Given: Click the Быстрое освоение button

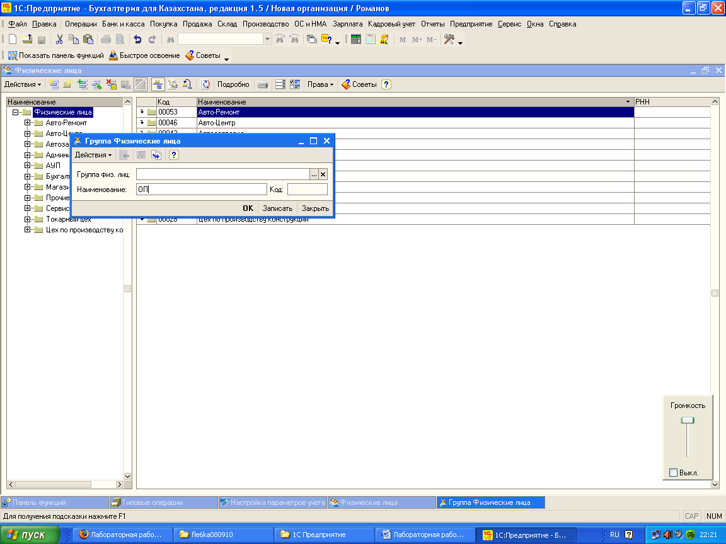Looking at the screenshot, I should click(144, 55).
